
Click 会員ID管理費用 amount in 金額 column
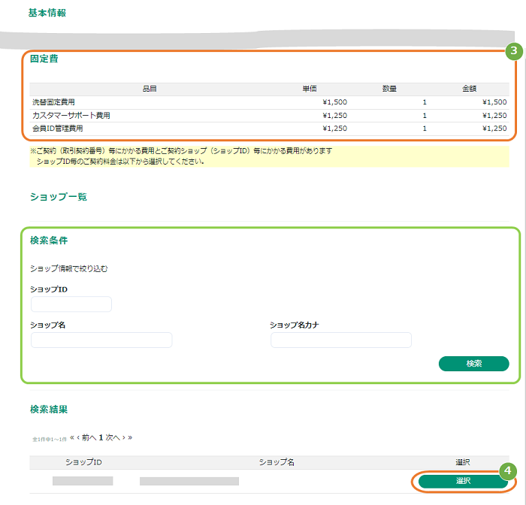[x=494, y=129]
